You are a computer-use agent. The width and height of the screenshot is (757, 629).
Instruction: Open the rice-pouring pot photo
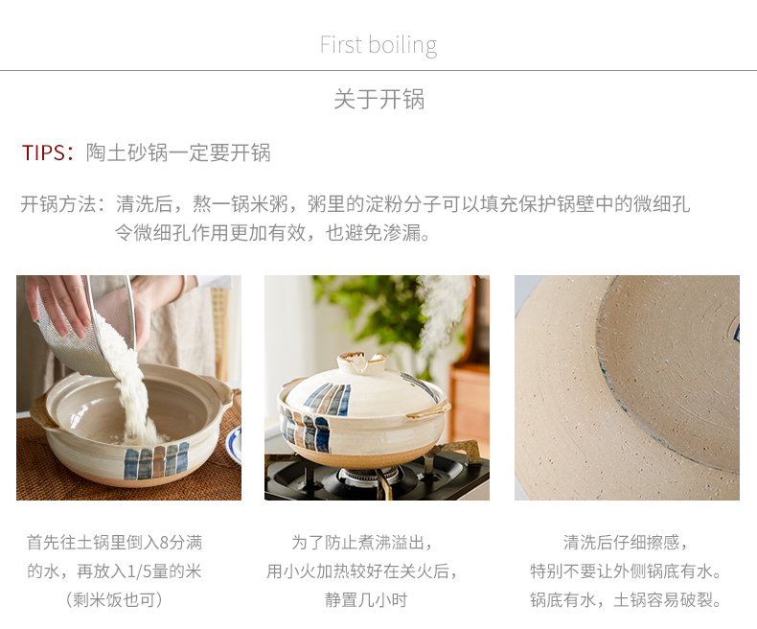click(x=129, y=388)
